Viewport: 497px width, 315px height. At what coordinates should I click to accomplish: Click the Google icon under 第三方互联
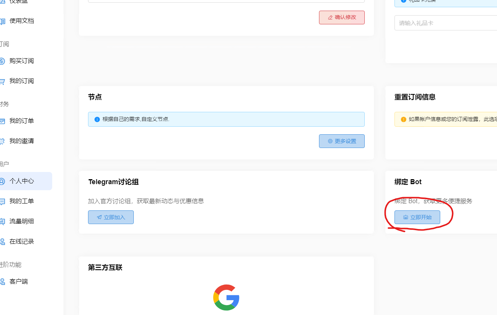point(226,297)
